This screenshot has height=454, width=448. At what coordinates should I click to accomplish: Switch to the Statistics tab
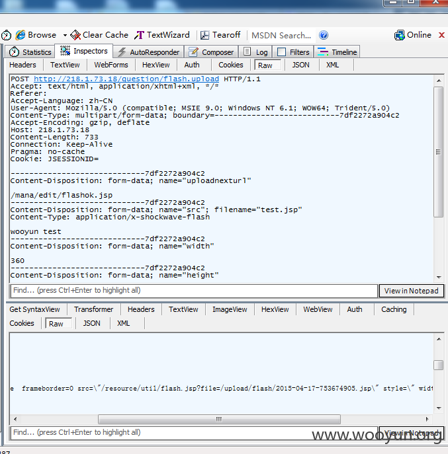30,52
